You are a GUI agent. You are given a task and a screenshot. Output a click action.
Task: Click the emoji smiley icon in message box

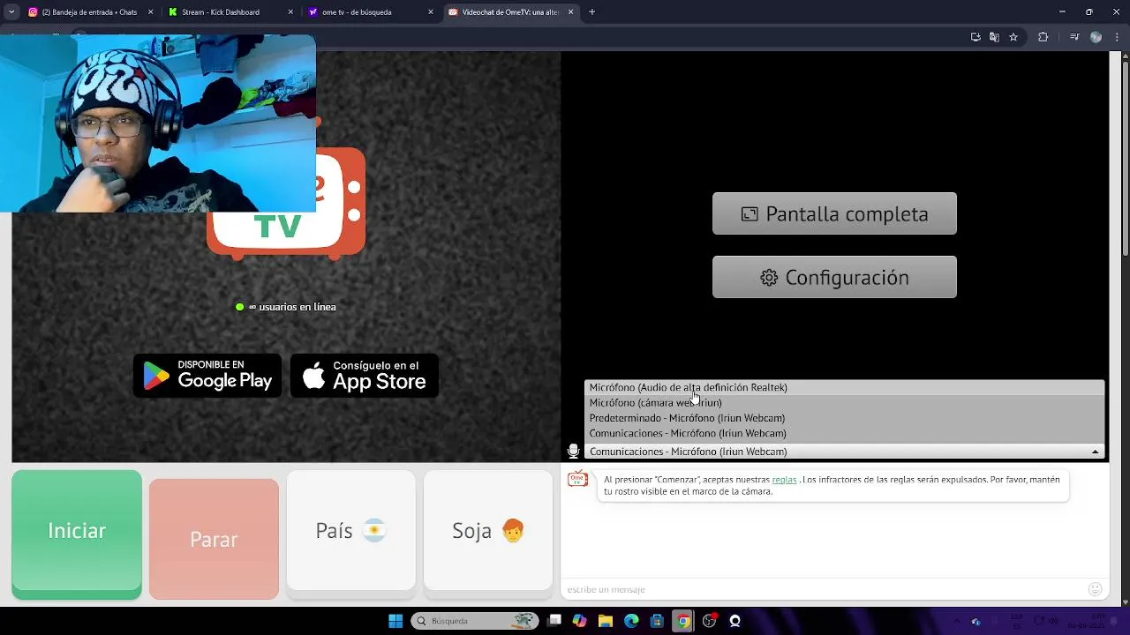coord(1096,589)
